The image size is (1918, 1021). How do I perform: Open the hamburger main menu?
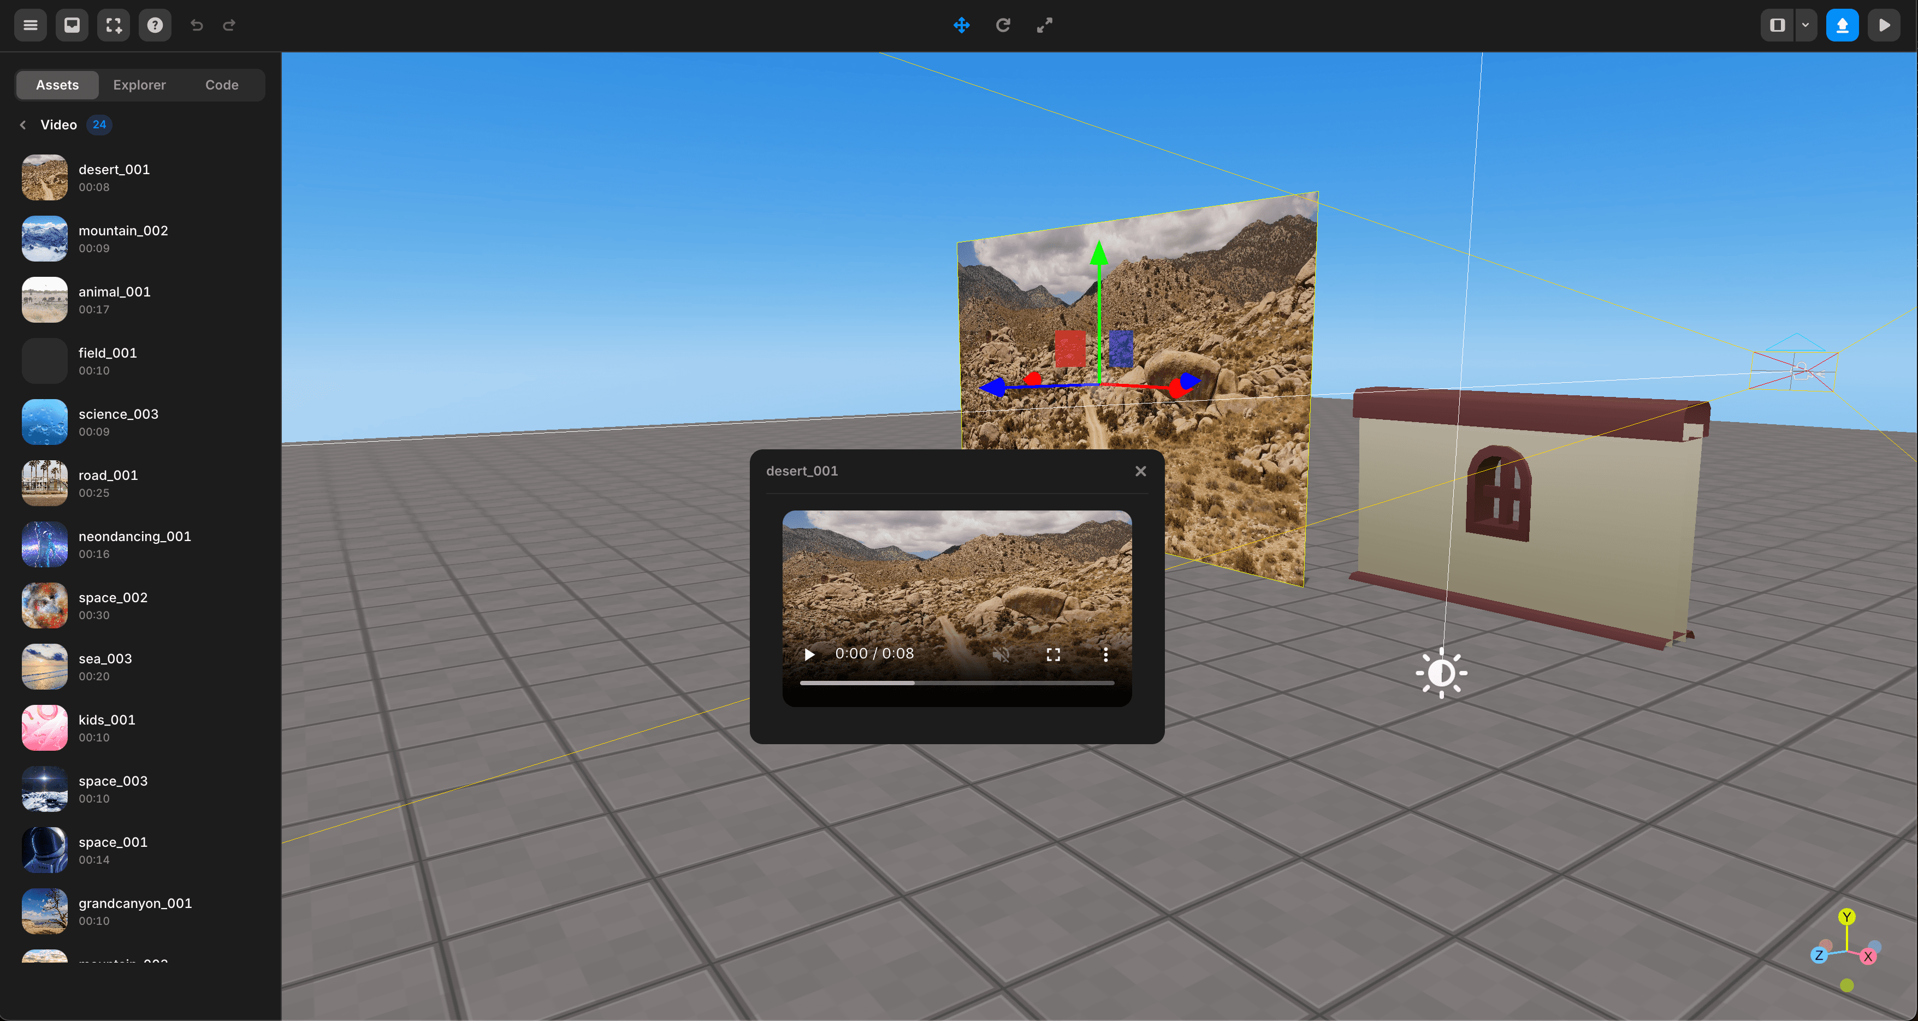[31, 25]
